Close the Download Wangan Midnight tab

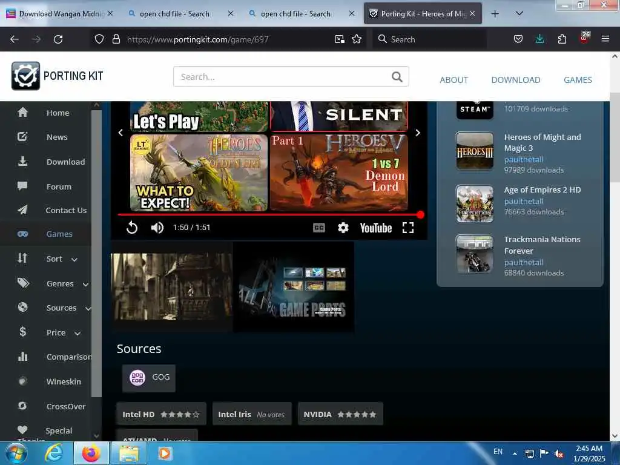point(110,13)
